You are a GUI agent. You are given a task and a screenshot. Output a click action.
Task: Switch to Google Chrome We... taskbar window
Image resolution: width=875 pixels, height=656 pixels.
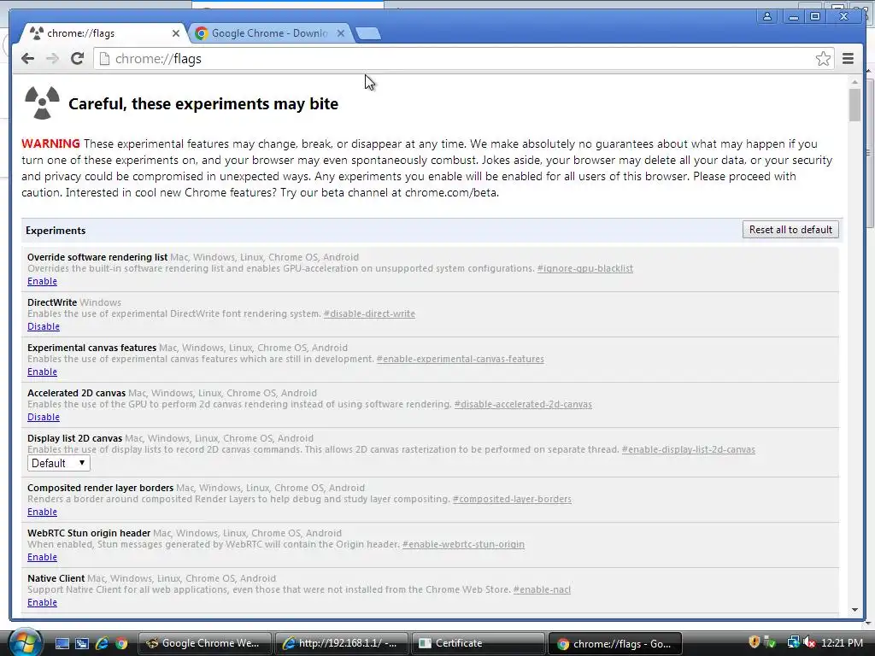(204, 643)
